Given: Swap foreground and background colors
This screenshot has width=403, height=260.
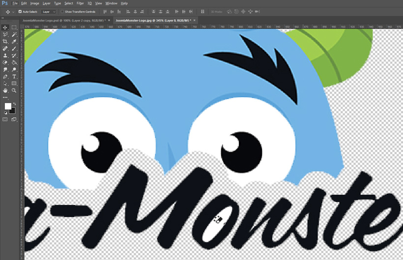Looking at the screenshot, I should click(14, 104).
